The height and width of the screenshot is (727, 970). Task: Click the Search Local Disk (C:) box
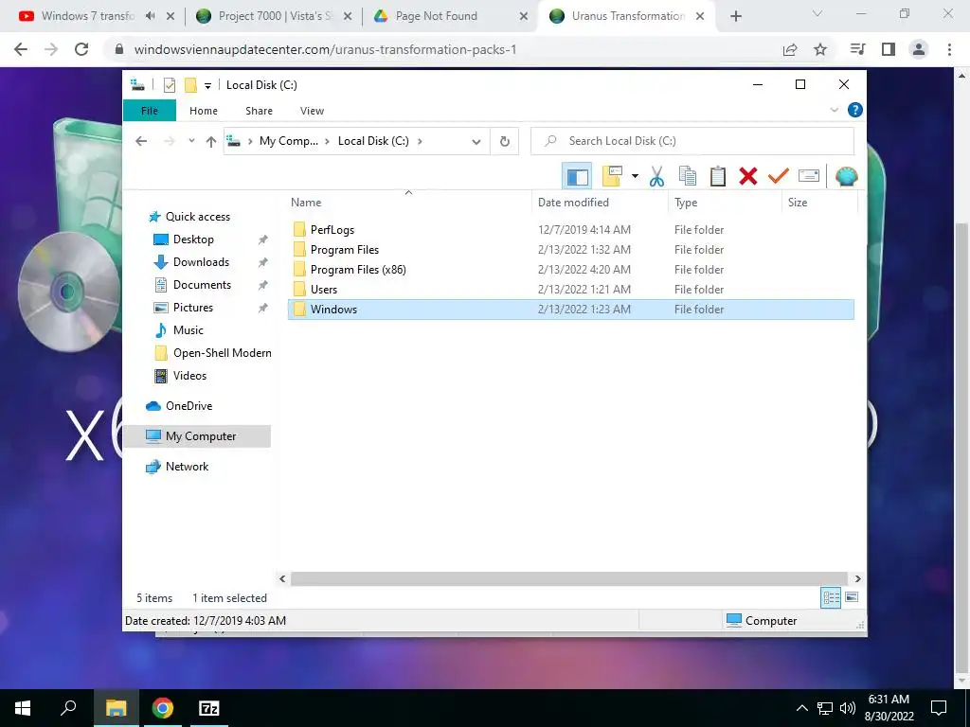click(692, 141)
